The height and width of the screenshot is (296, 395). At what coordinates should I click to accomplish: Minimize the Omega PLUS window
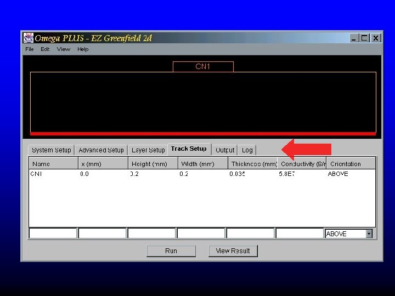354,38
